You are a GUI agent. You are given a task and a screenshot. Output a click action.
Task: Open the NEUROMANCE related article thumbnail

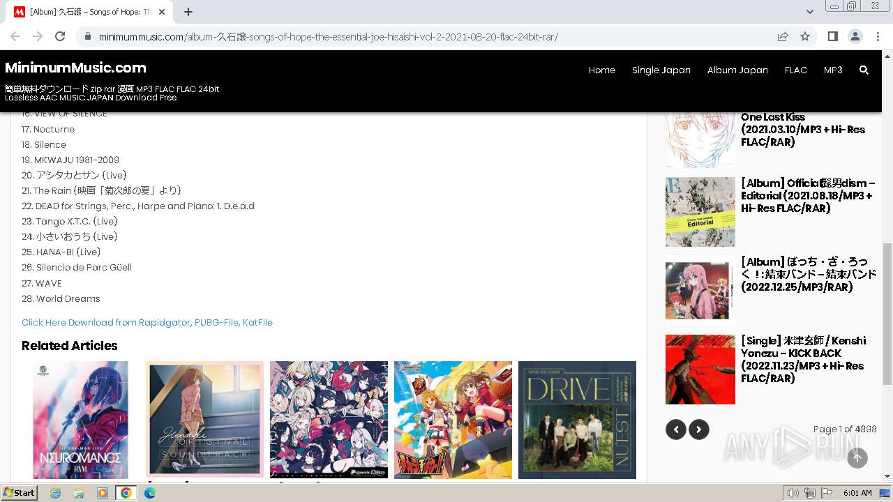pyautogui.click(x=80, y=420)
